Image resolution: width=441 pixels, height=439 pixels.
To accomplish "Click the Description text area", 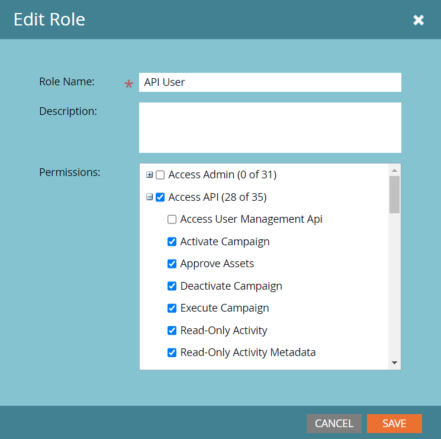I will click(270, 127).
